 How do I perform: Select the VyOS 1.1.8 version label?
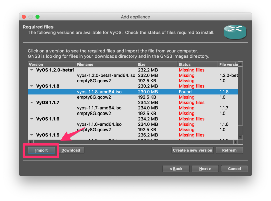coord(48,86)
